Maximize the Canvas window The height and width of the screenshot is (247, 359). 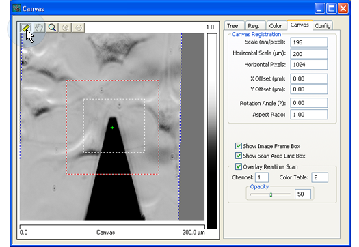(x=331, y=9)
